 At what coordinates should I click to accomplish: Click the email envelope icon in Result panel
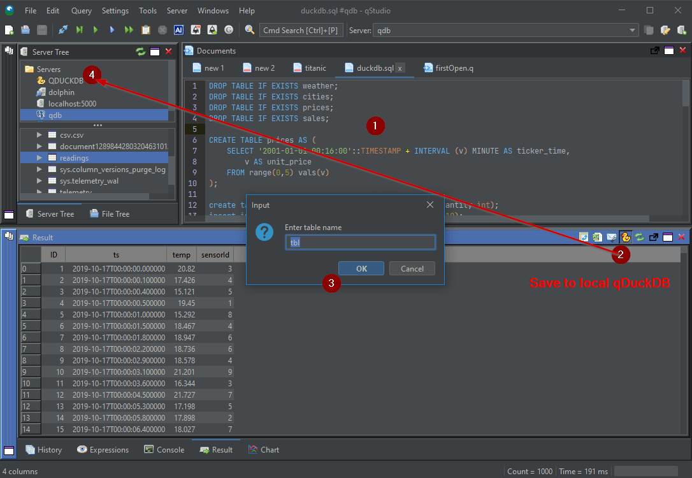click(x=611, y=237)
